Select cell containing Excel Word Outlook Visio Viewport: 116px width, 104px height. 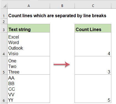(x=29, y=44)
